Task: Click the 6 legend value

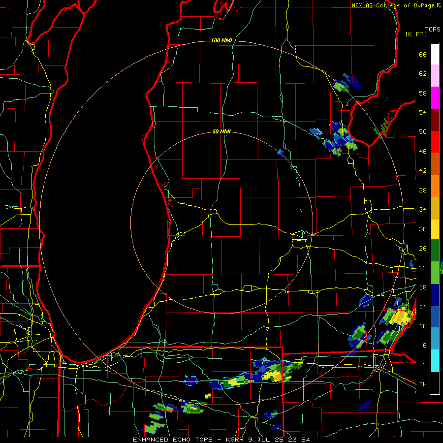Action: coord(425,346)
